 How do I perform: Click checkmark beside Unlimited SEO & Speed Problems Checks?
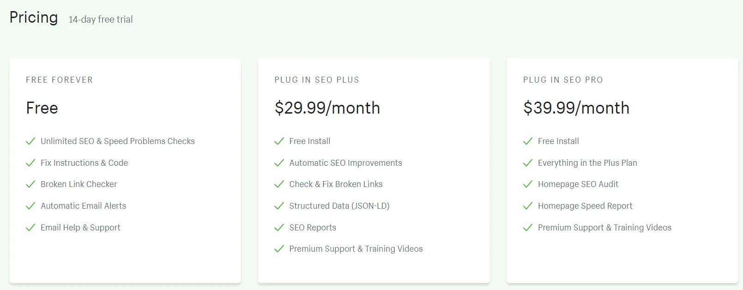(x=30, y=141)
